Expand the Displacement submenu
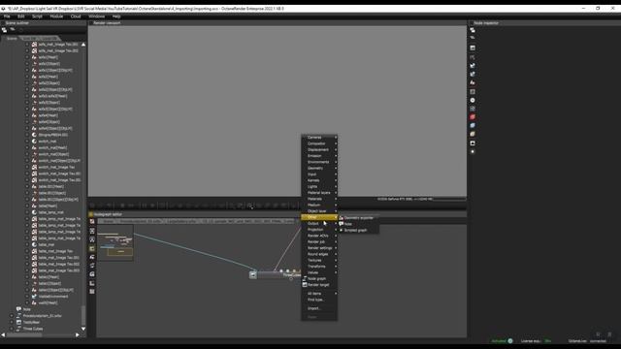Screen dimensions: 621x349 tap(319, 149)
